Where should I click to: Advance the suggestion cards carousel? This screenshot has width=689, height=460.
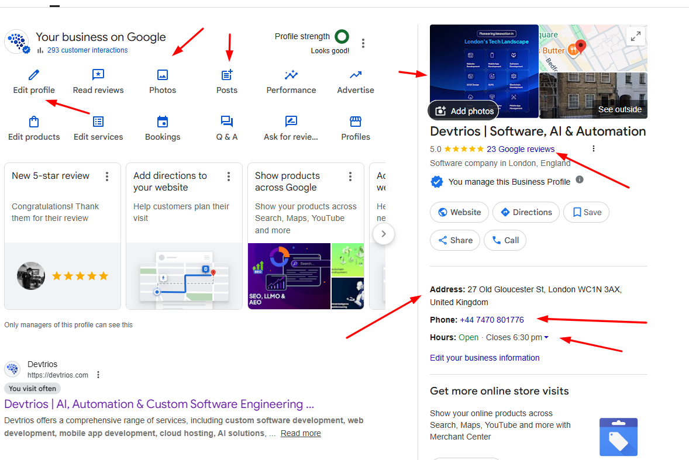[384, 234]
